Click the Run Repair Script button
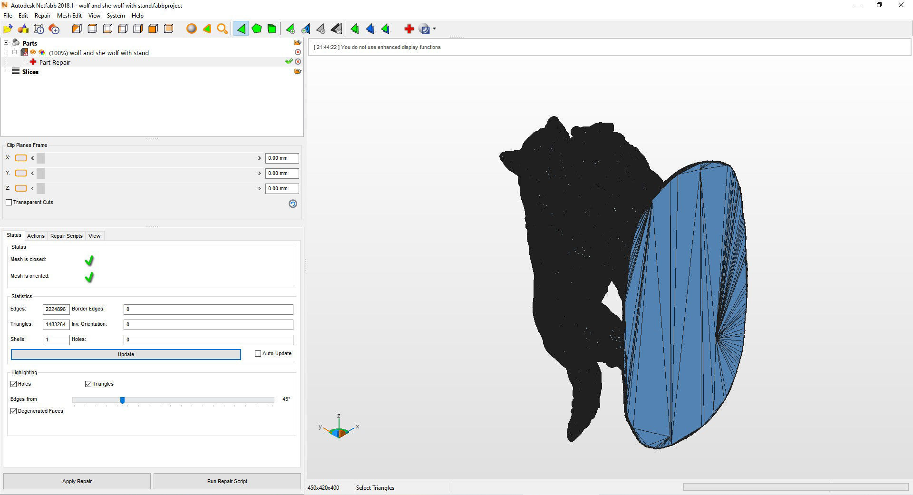Image resolution: width=913 pixels, height=495 pixels. click(227, 481)
